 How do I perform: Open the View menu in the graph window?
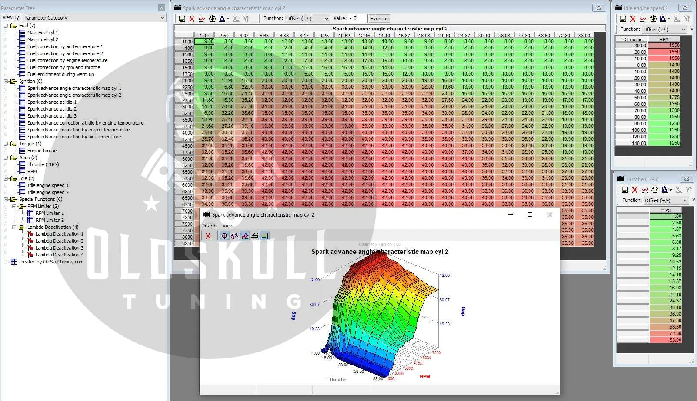[x=228, y=226]
